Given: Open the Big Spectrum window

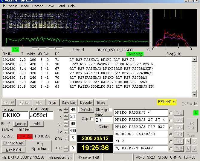Looking at the screenshot, I should 40,146.
